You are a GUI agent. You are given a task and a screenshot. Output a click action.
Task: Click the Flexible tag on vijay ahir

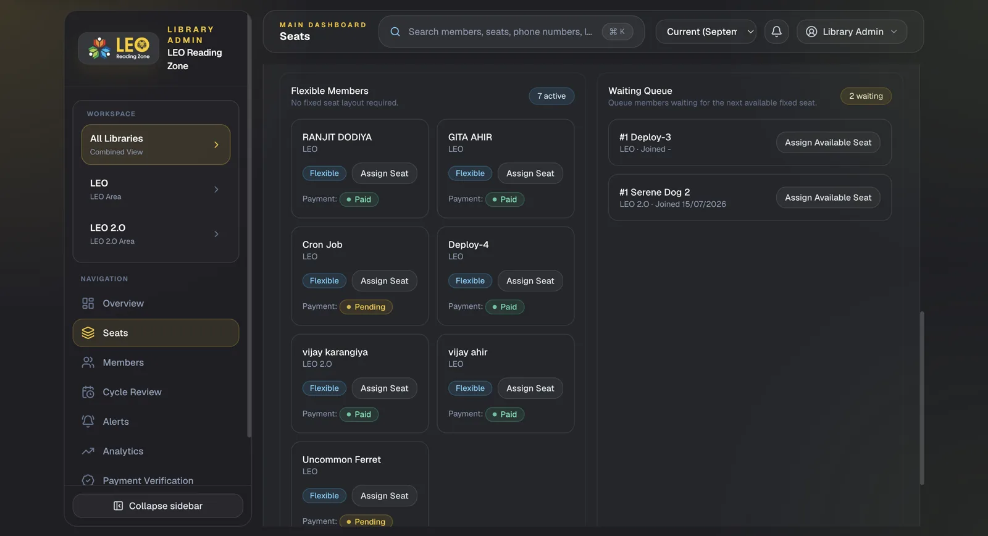tap(470, 388)
